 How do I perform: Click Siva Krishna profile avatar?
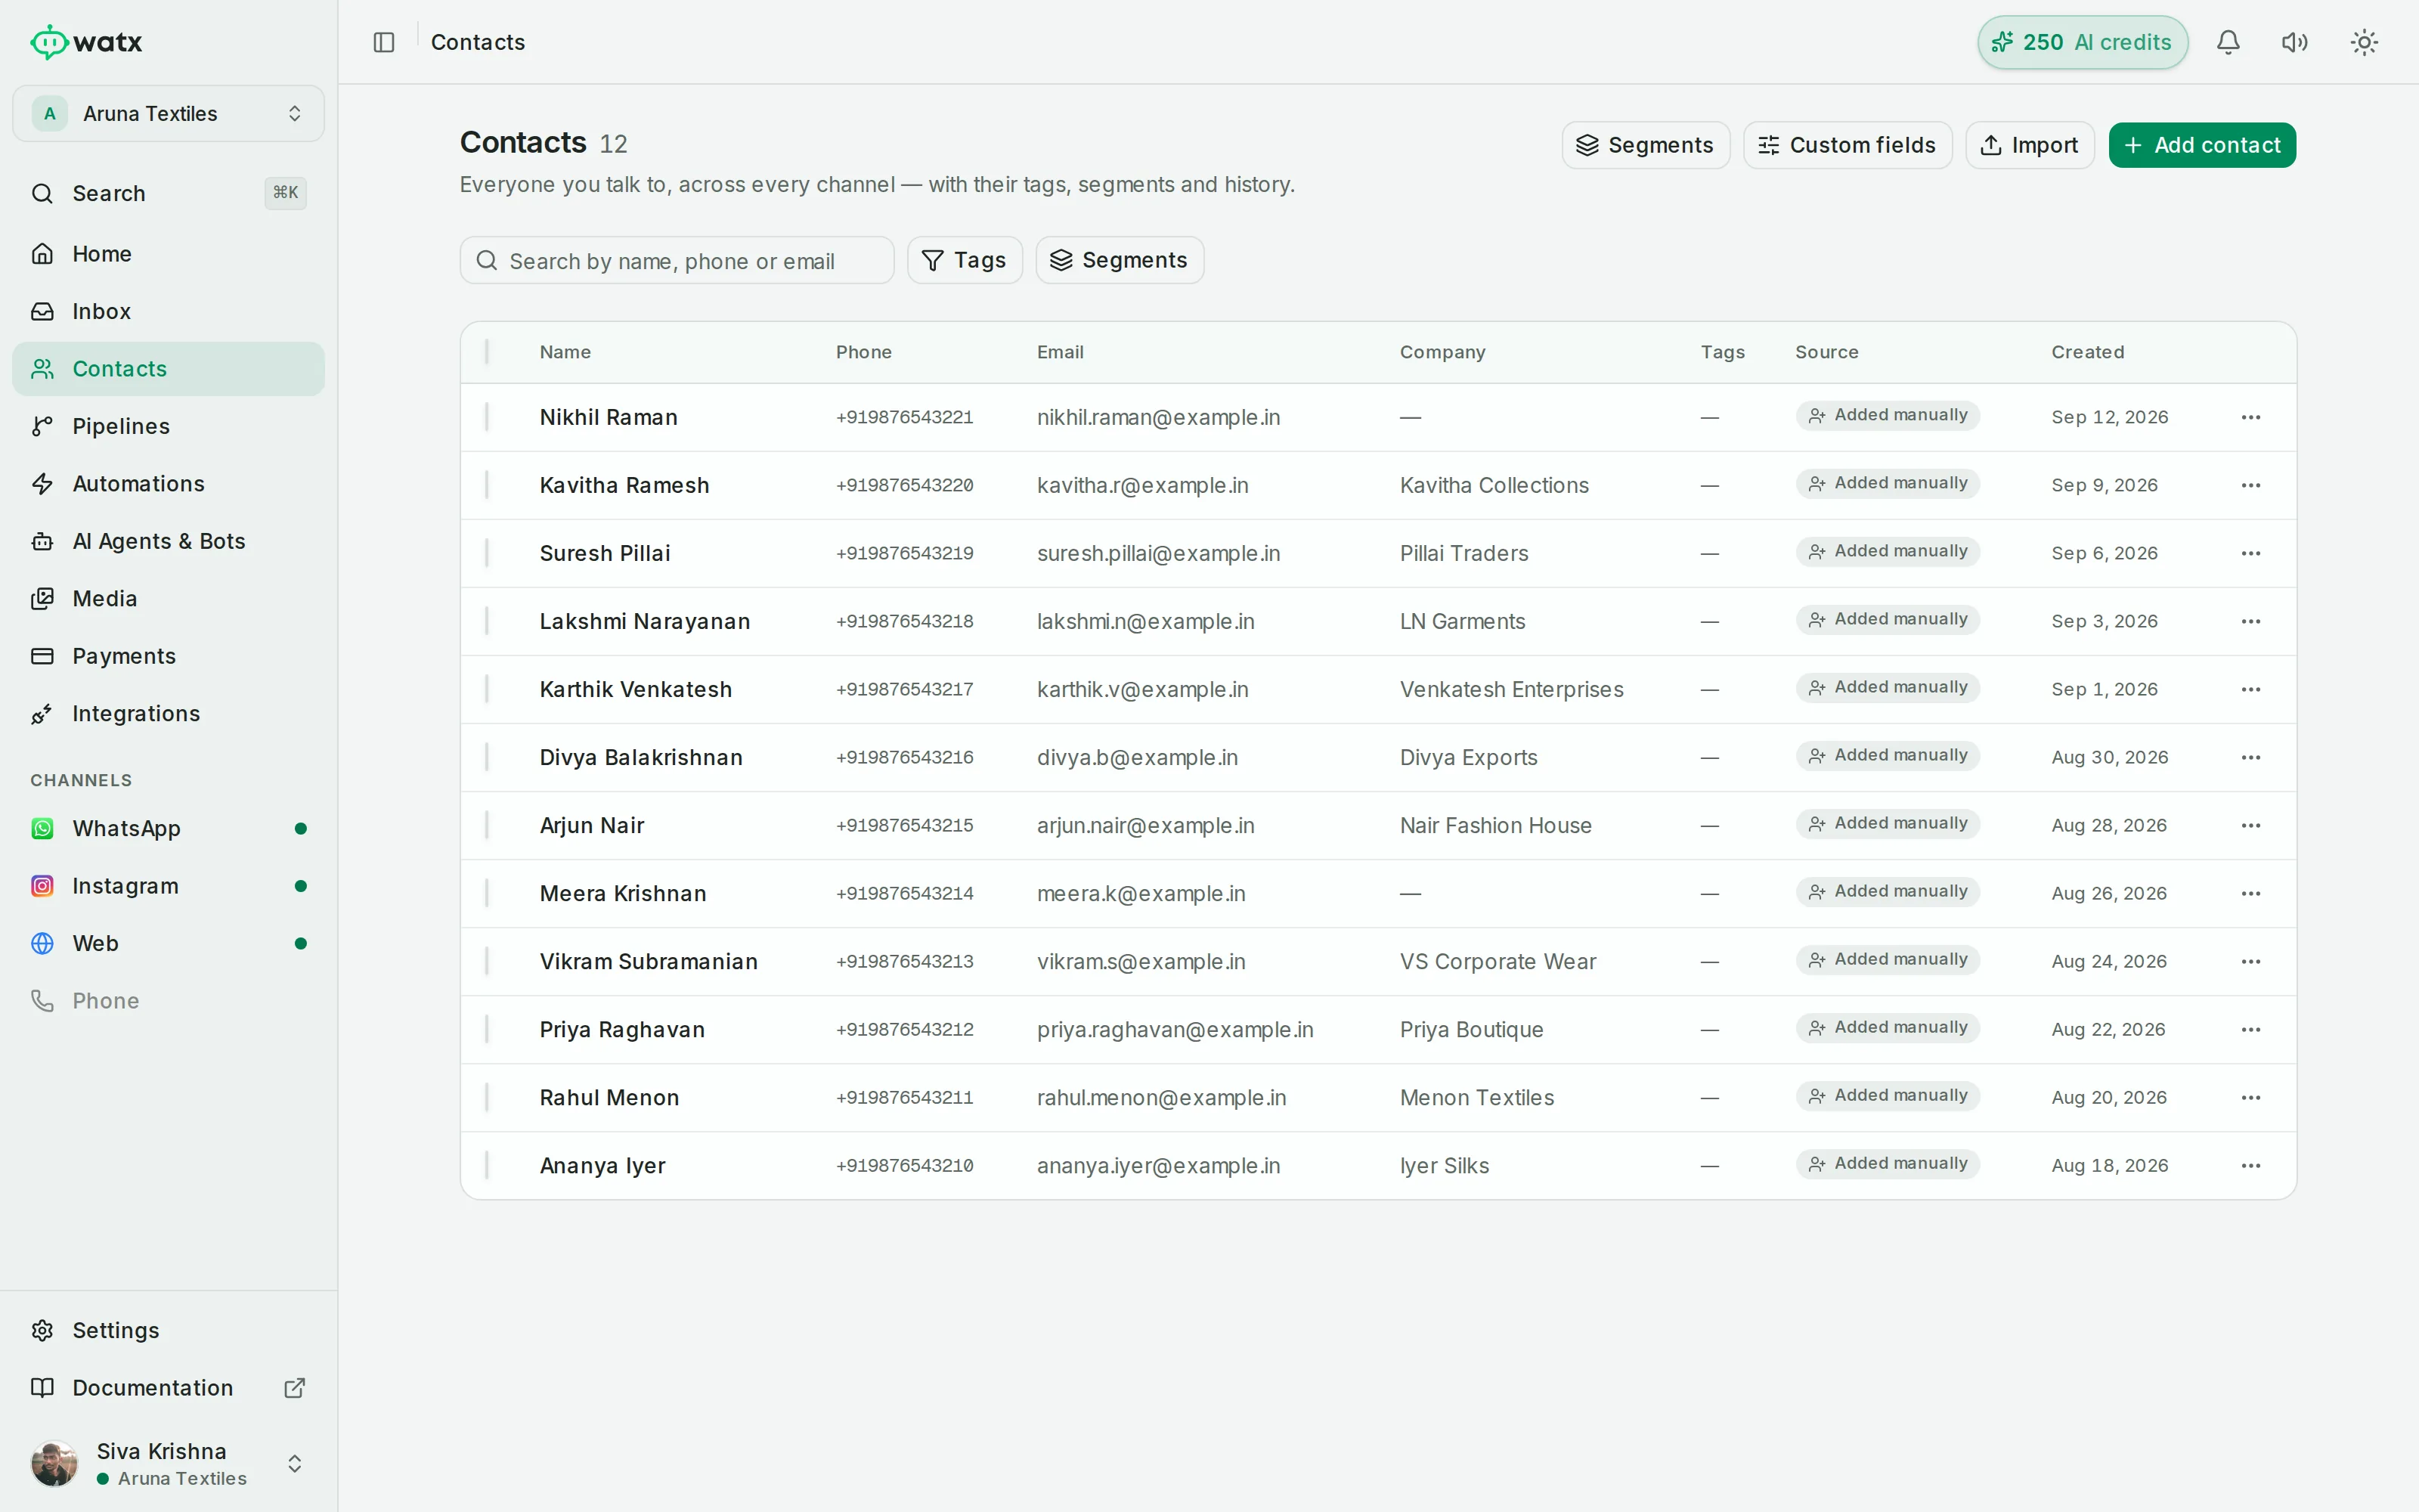(54, 1463)
